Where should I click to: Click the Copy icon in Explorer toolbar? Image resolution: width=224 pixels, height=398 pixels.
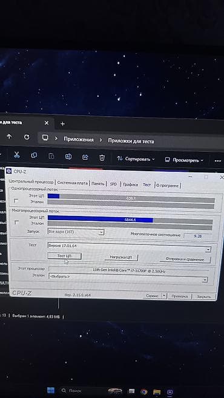tap(34, 155)
